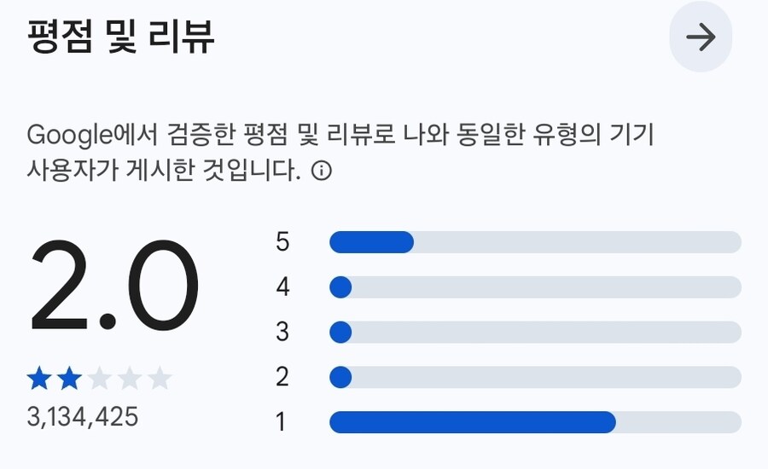This screenshot has width=768, height=469.
Task: Click the number 4 rating label
Action: [282, 287]
